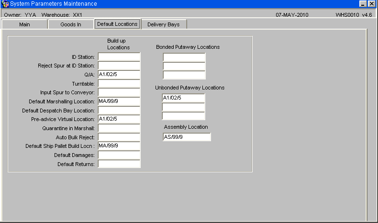Click the Default Returns field

pos(119,164)
